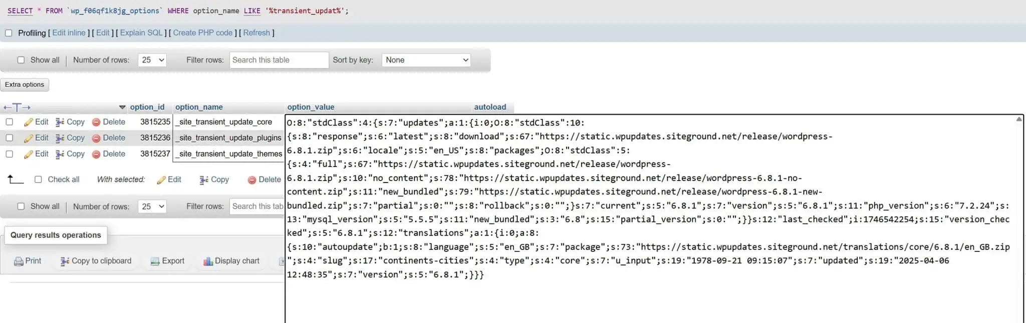Open the top Number of rows dropdown
The image size is (1026, 323).
[x=152, y=60]
